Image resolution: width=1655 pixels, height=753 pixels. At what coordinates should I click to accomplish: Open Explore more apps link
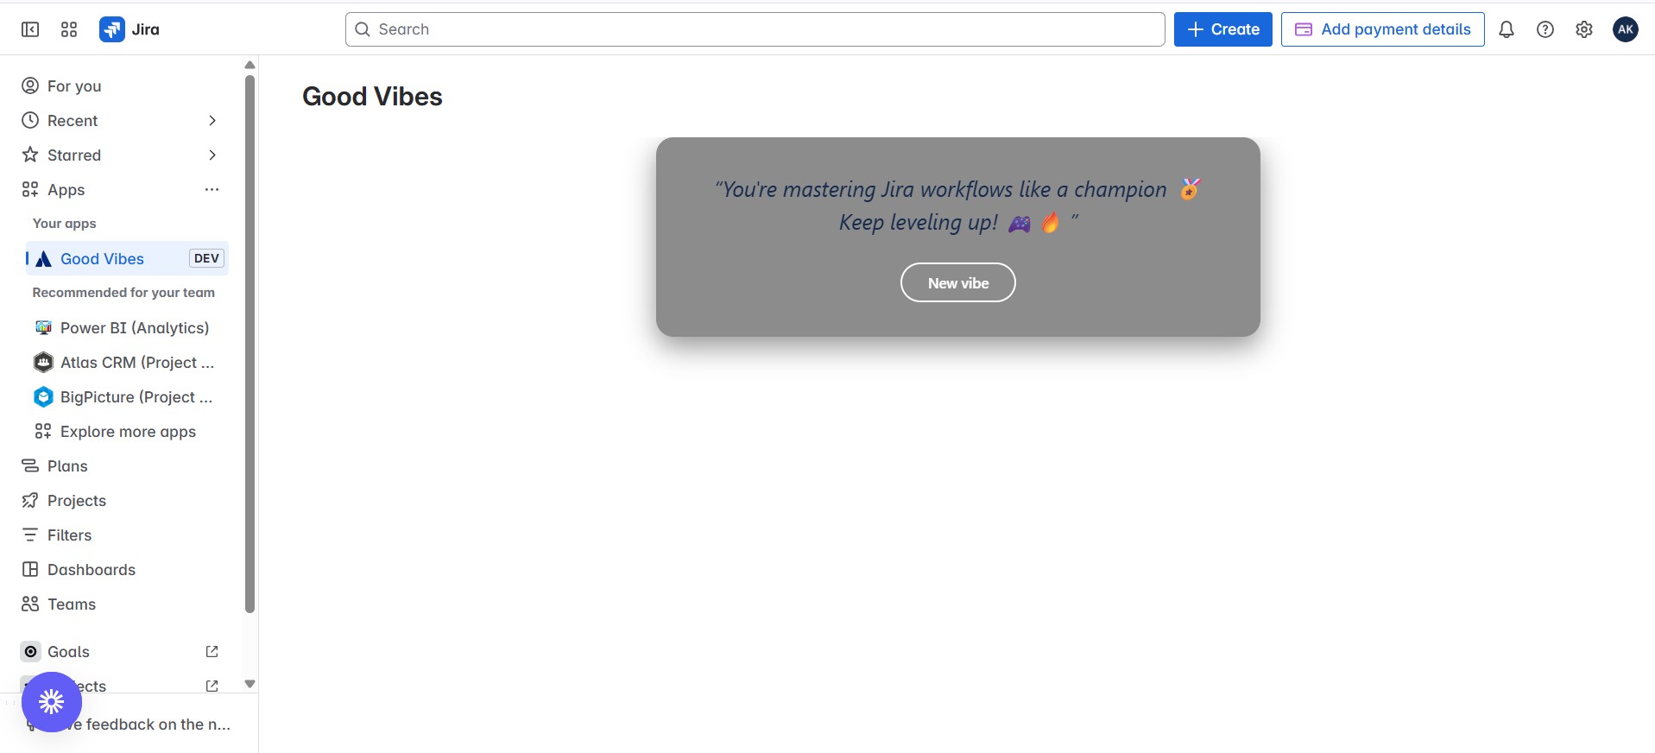coord(128,431)
